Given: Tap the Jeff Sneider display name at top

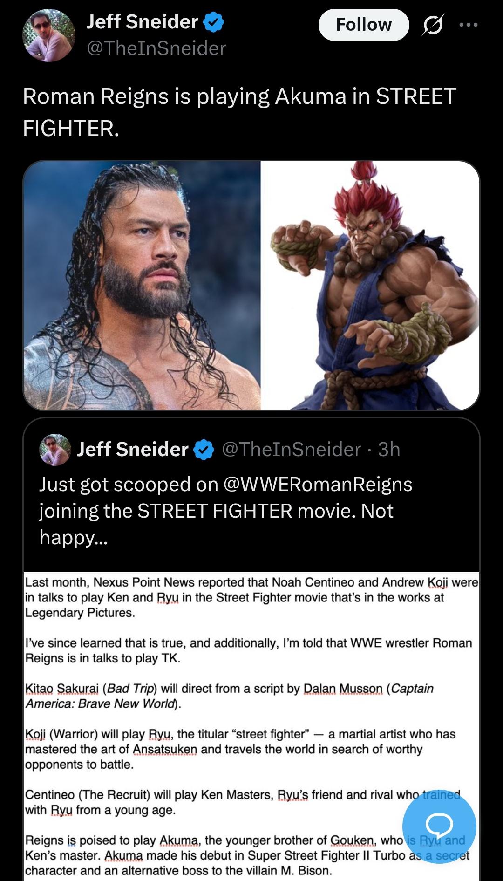Looking at the screenshot, I should coord(143,22).
